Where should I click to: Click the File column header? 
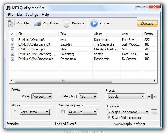tap(38, 34)
